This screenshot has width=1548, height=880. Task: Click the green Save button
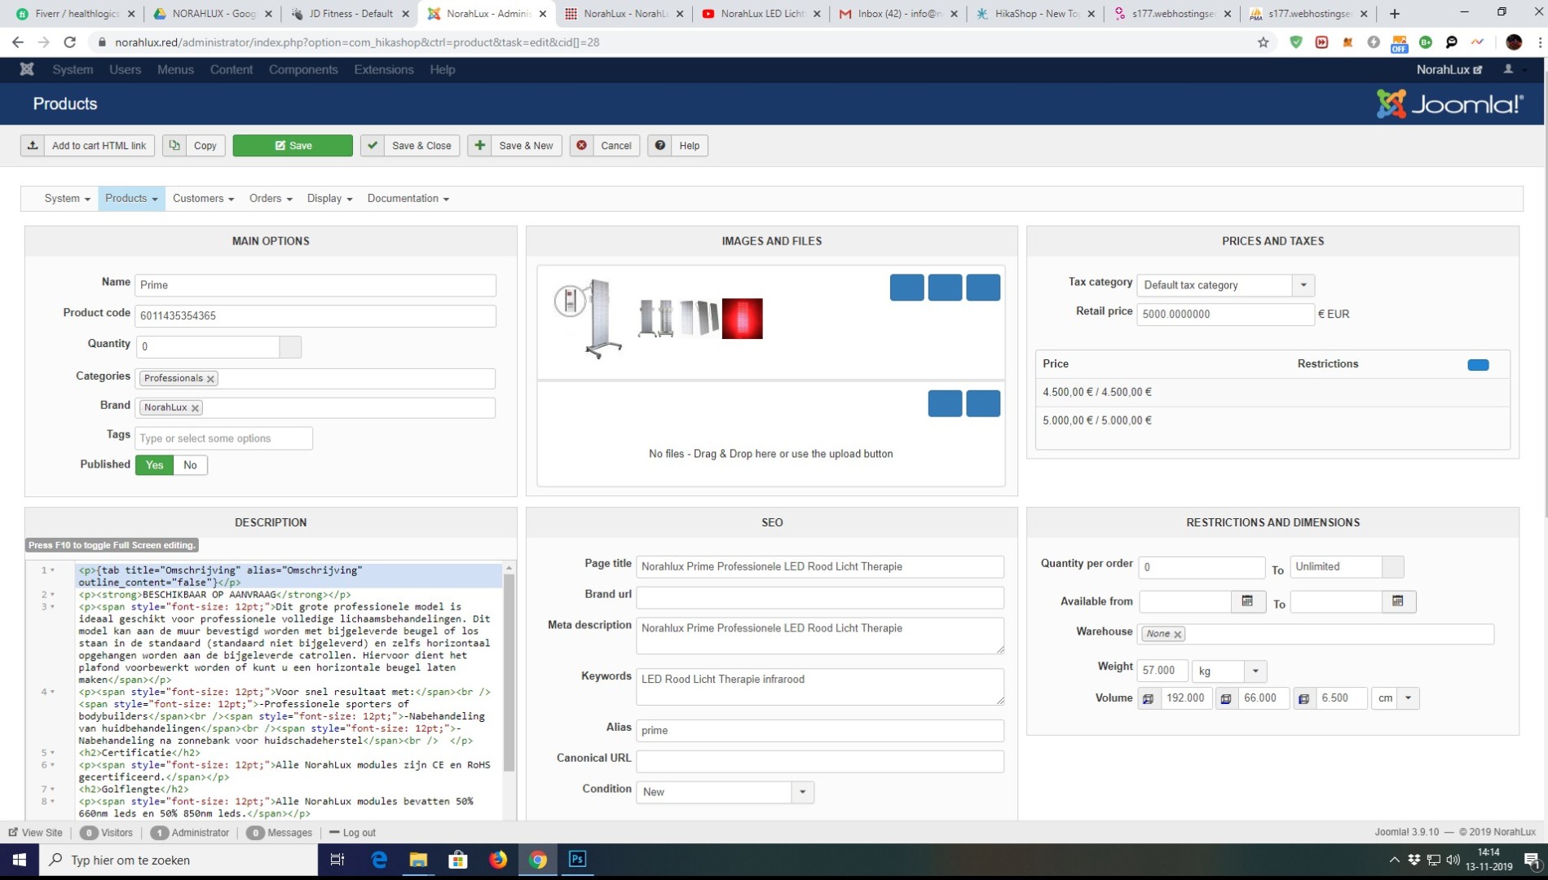pyautogui.click(x=293, y=146)
